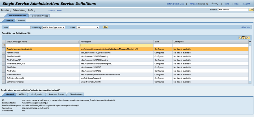Click the Advanced search link

246,27
